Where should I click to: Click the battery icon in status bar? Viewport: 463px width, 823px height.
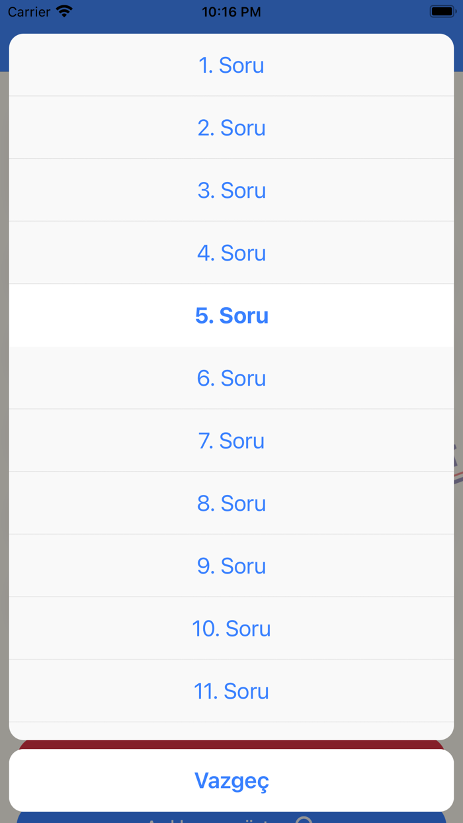(441, 11)
